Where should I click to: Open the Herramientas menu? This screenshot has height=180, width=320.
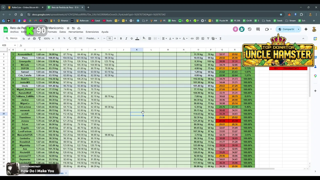(76, 32)
